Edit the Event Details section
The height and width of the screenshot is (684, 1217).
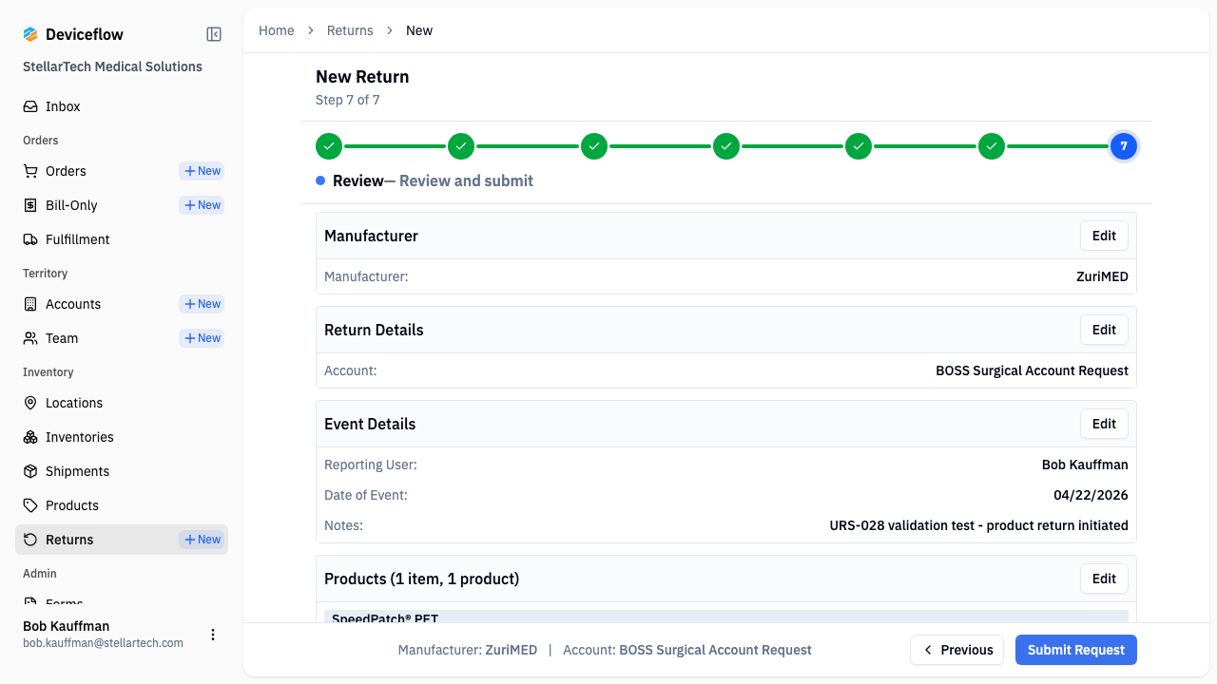(x=1104, y=424)
